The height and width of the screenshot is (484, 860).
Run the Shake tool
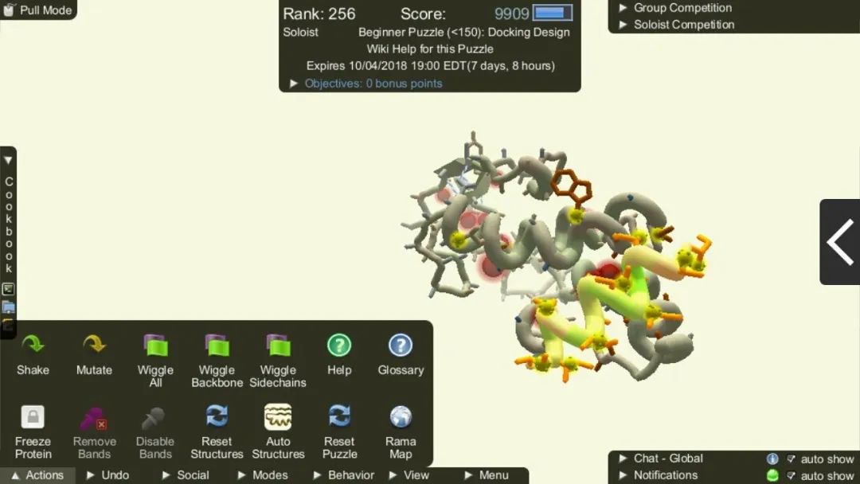[x=33, y=354]
